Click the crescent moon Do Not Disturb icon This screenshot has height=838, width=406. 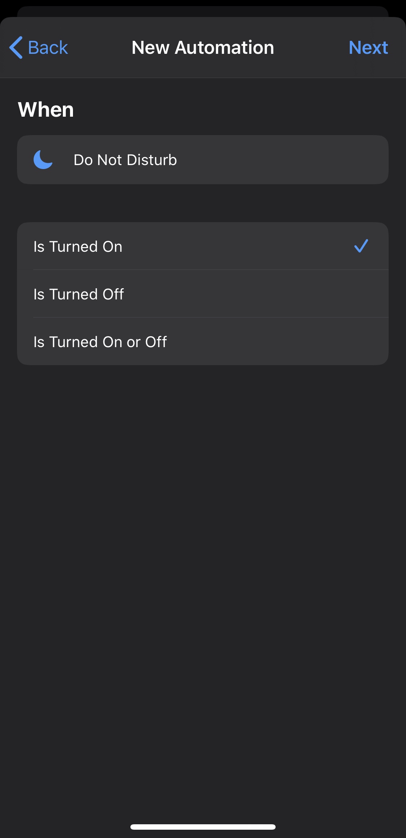43,160
